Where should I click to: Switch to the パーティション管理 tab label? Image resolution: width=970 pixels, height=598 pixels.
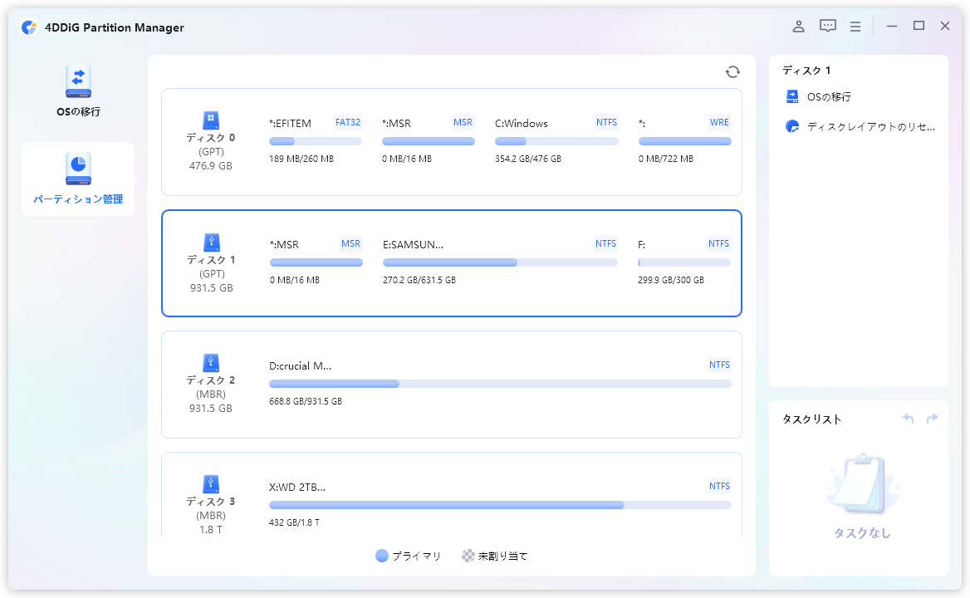pos(78,199)
